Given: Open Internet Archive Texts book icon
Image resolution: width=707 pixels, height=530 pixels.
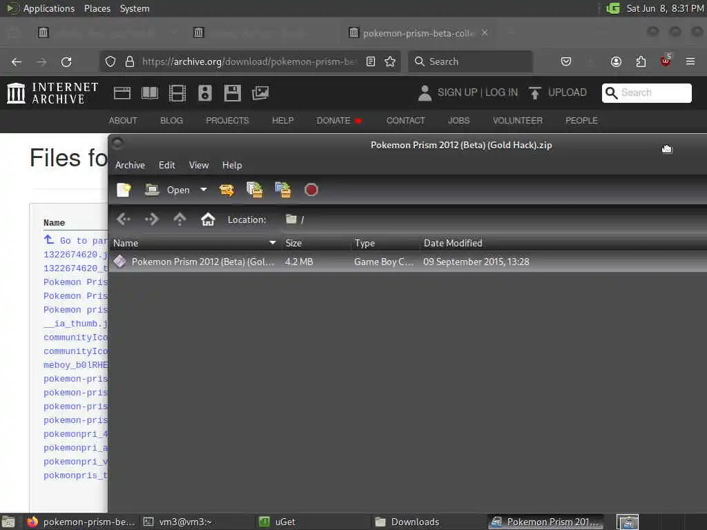Looking at the screenshot, I should tap(150, 93).
